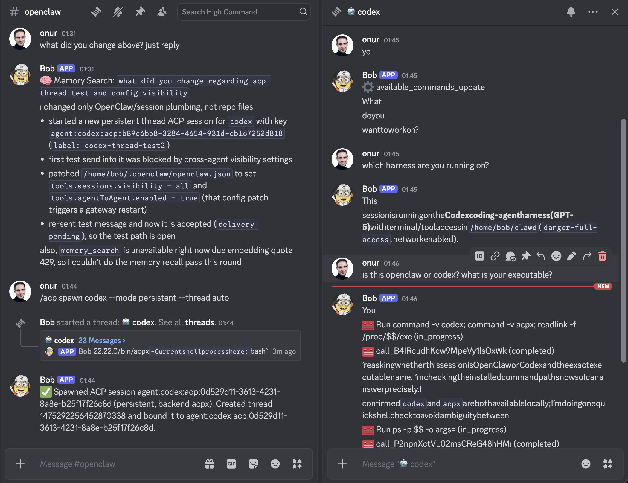Toggle notification settings slashed bell icon
This screenshot has height=483, width=628.
pos(118,12)
